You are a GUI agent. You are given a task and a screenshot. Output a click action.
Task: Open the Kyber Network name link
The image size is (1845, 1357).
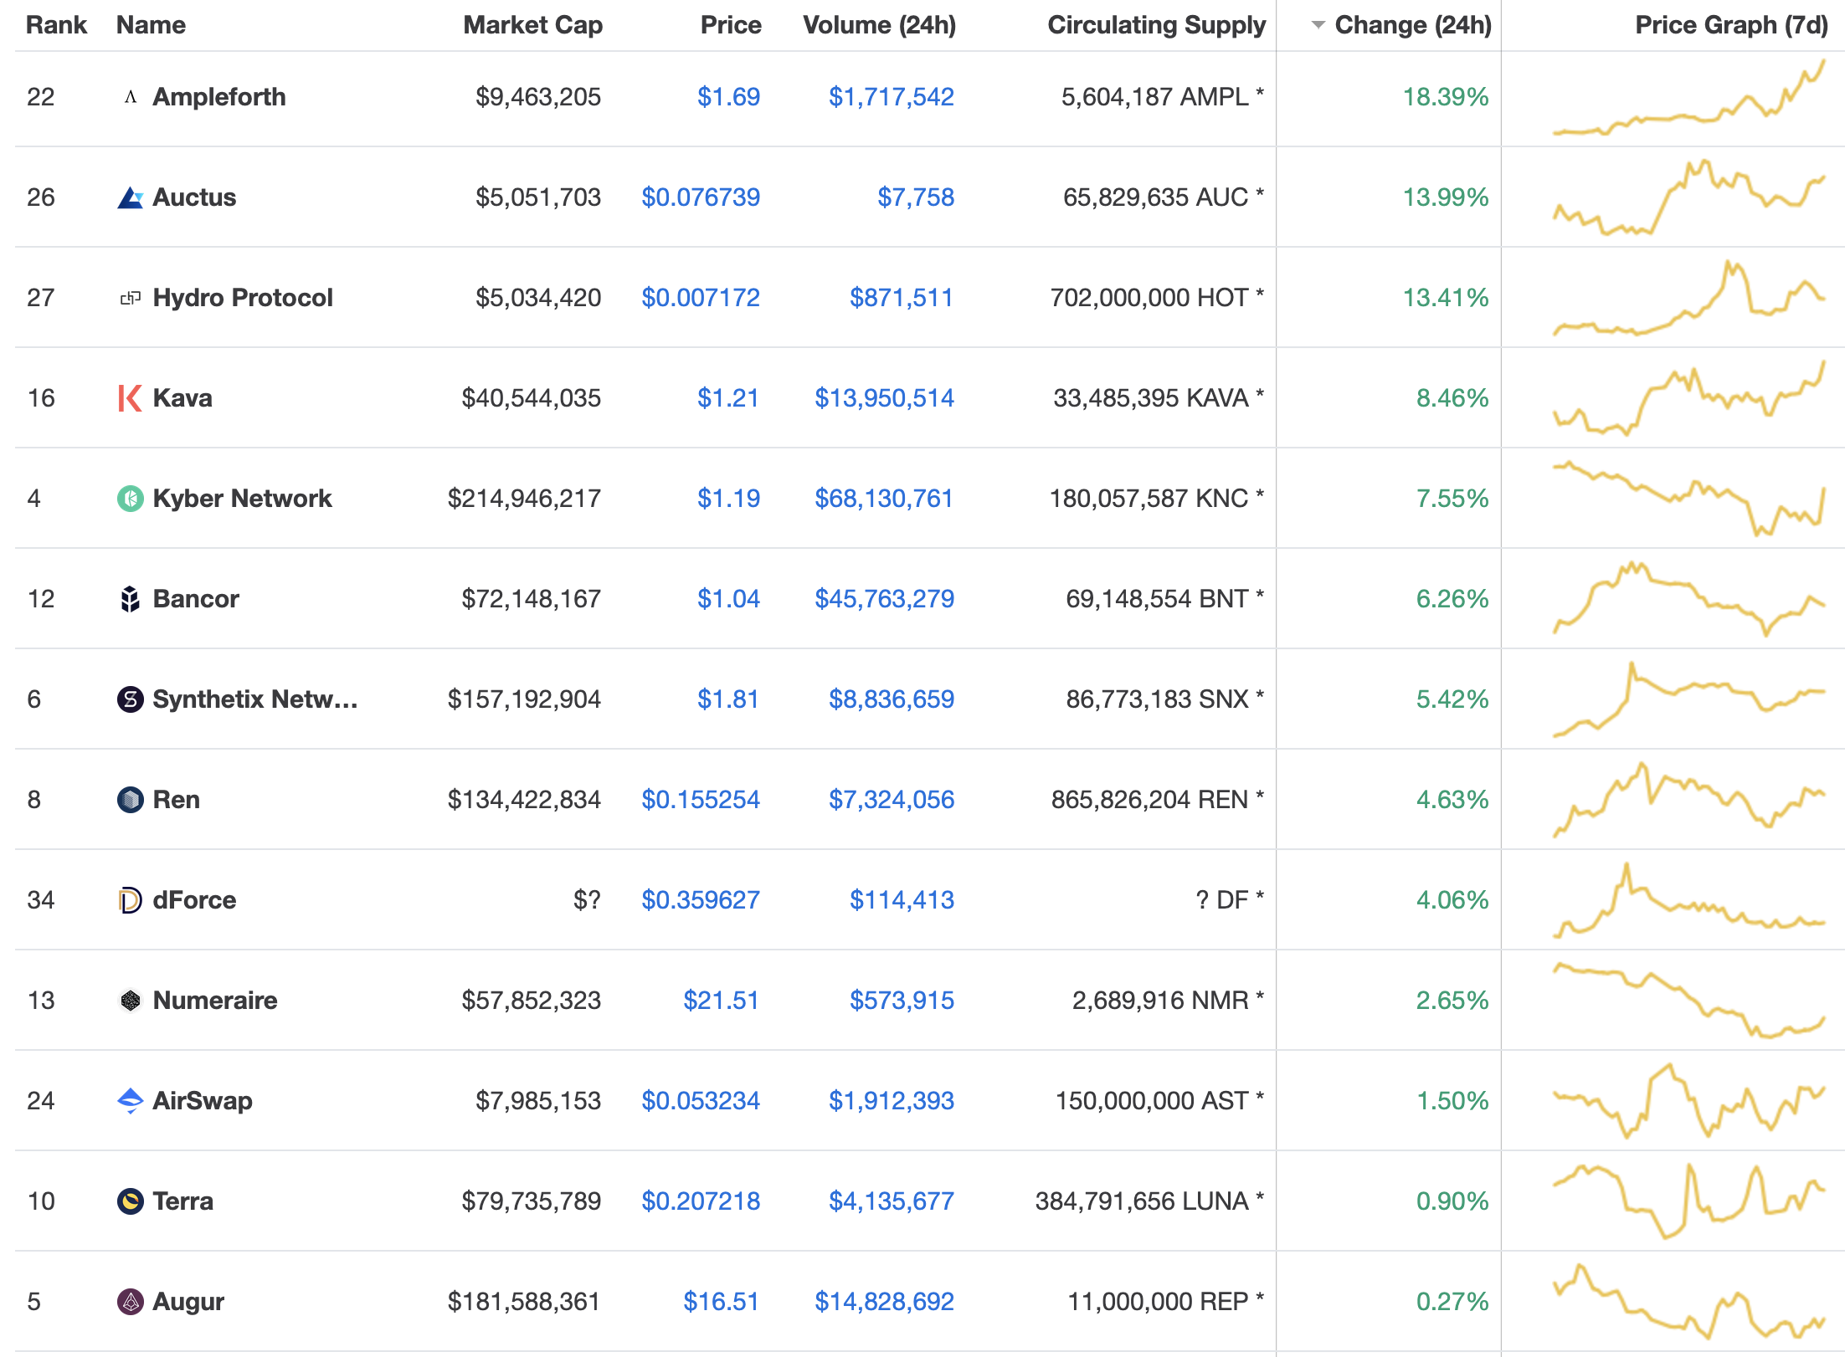click(x=242, y=499)
